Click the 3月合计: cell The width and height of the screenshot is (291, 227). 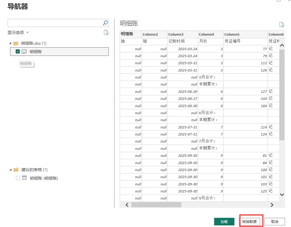pos(211,77)
